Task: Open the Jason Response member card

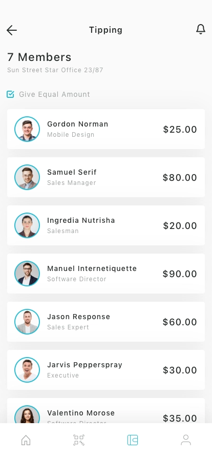Action: (106, 322)
